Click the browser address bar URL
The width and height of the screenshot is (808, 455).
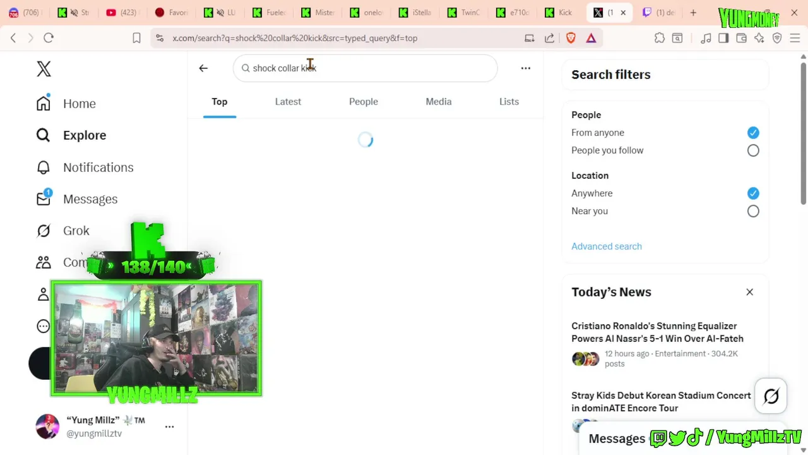[295, 38]
